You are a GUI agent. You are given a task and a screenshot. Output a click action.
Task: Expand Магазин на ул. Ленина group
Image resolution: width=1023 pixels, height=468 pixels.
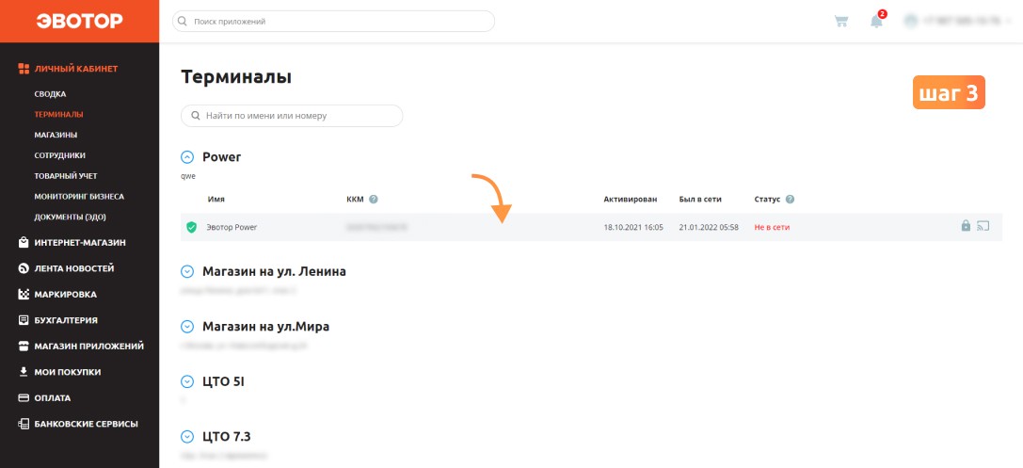(x=187, y=271)
